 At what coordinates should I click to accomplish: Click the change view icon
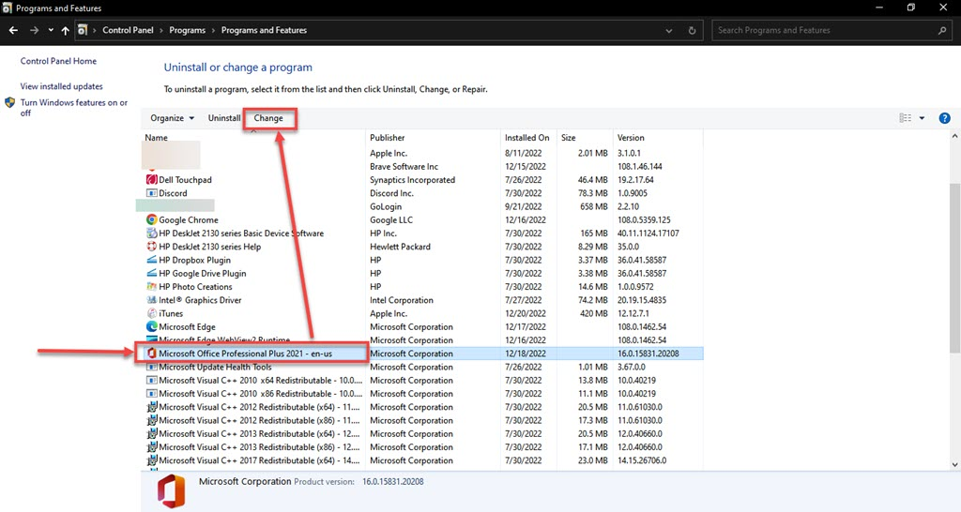click(x=906, y=118)
